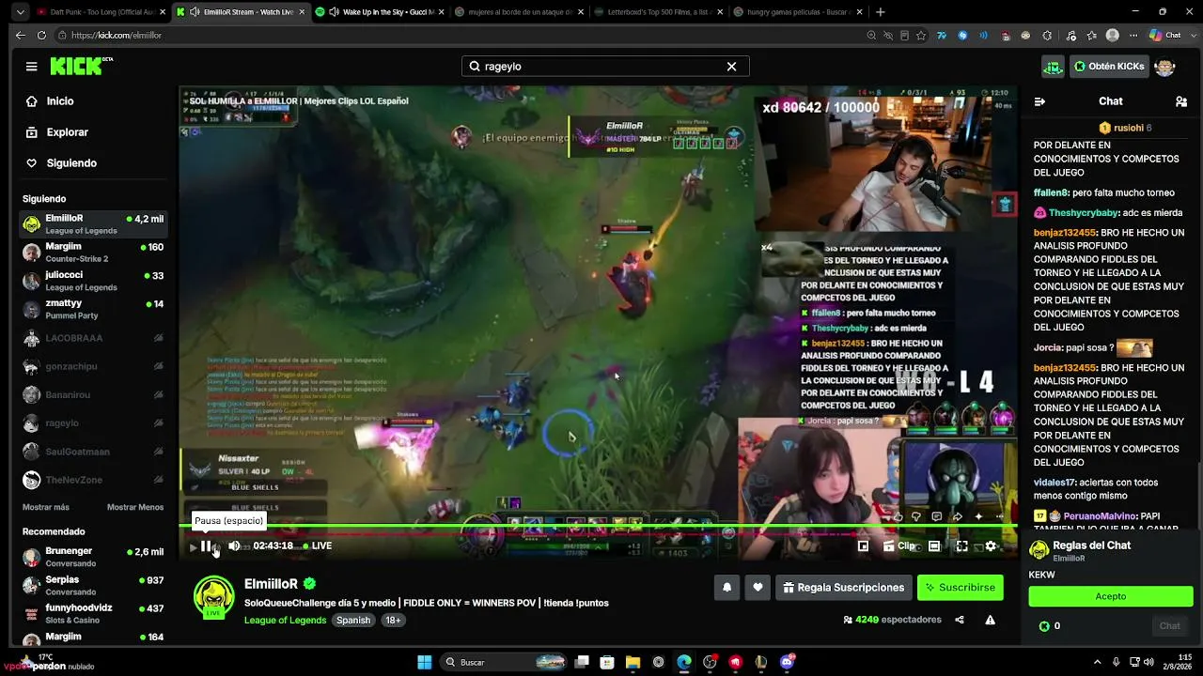Open browser extensions puzzle icon
The width and height of the screenshot is (1203, 676).
pos(1049,36)
